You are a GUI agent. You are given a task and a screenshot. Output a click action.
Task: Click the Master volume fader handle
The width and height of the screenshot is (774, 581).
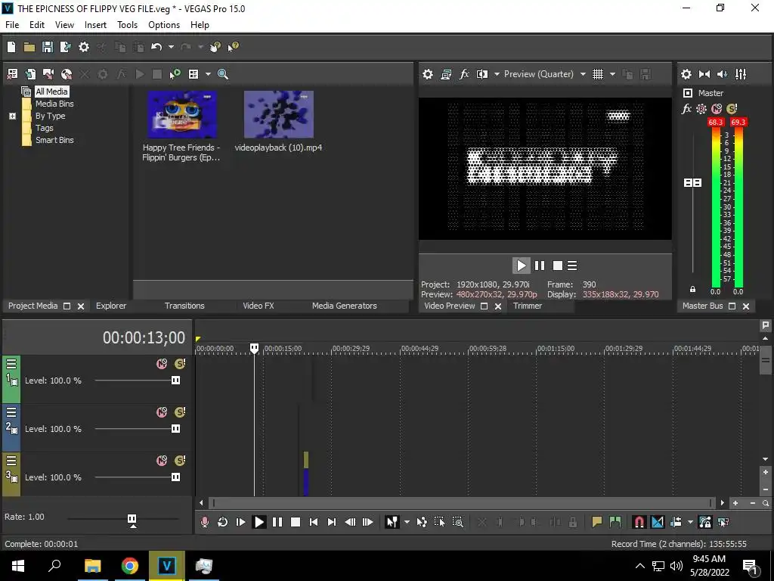[692, 183]
